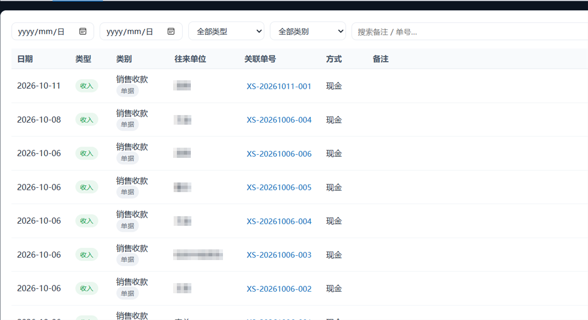The height and width of the screenshot is (320, 588).
Task: Open XS-20261006-004 link in 2026-10-08 row
Action: click(279, 120)
